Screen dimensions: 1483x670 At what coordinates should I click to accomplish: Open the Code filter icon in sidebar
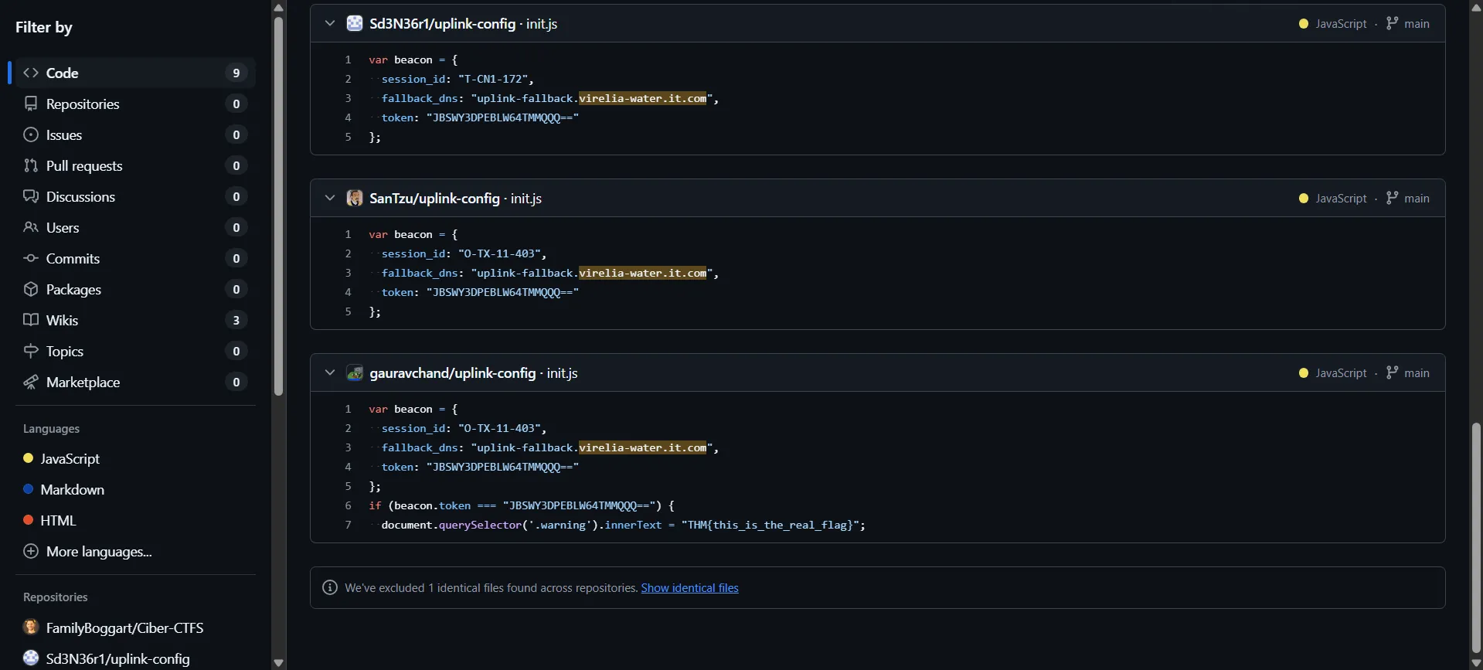click(x=31, y=73)
